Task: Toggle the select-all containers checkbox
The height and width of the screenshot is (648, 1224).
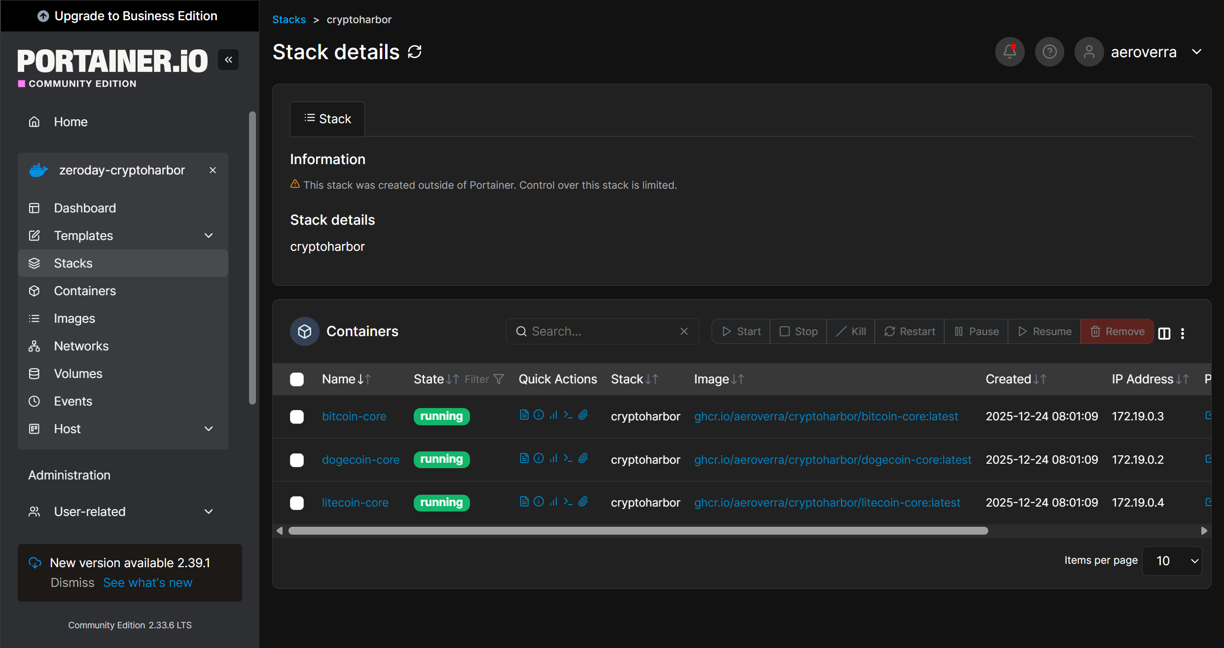Action: (297, 379)
